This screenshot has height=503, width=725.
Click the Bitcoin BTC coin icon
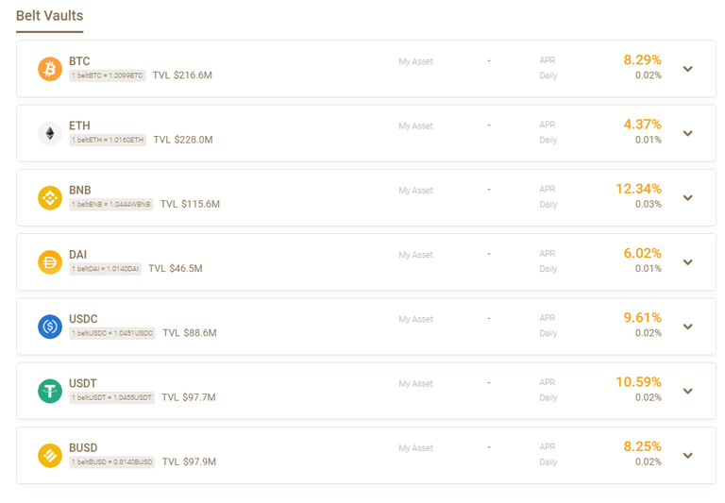pyautogui.click(x=50, y=69)
